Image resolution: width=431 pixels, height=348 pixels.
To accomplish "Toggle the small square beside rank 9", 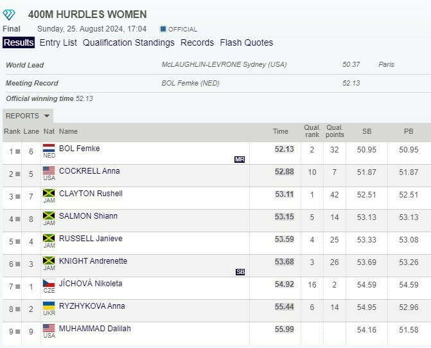I will [18, 332].
